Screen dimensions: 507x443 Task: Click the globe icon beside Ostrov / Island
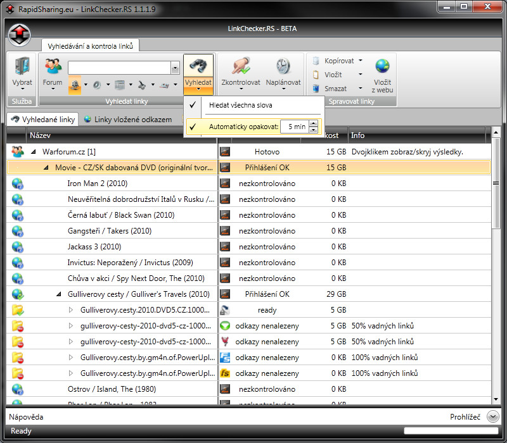[18, 389]
